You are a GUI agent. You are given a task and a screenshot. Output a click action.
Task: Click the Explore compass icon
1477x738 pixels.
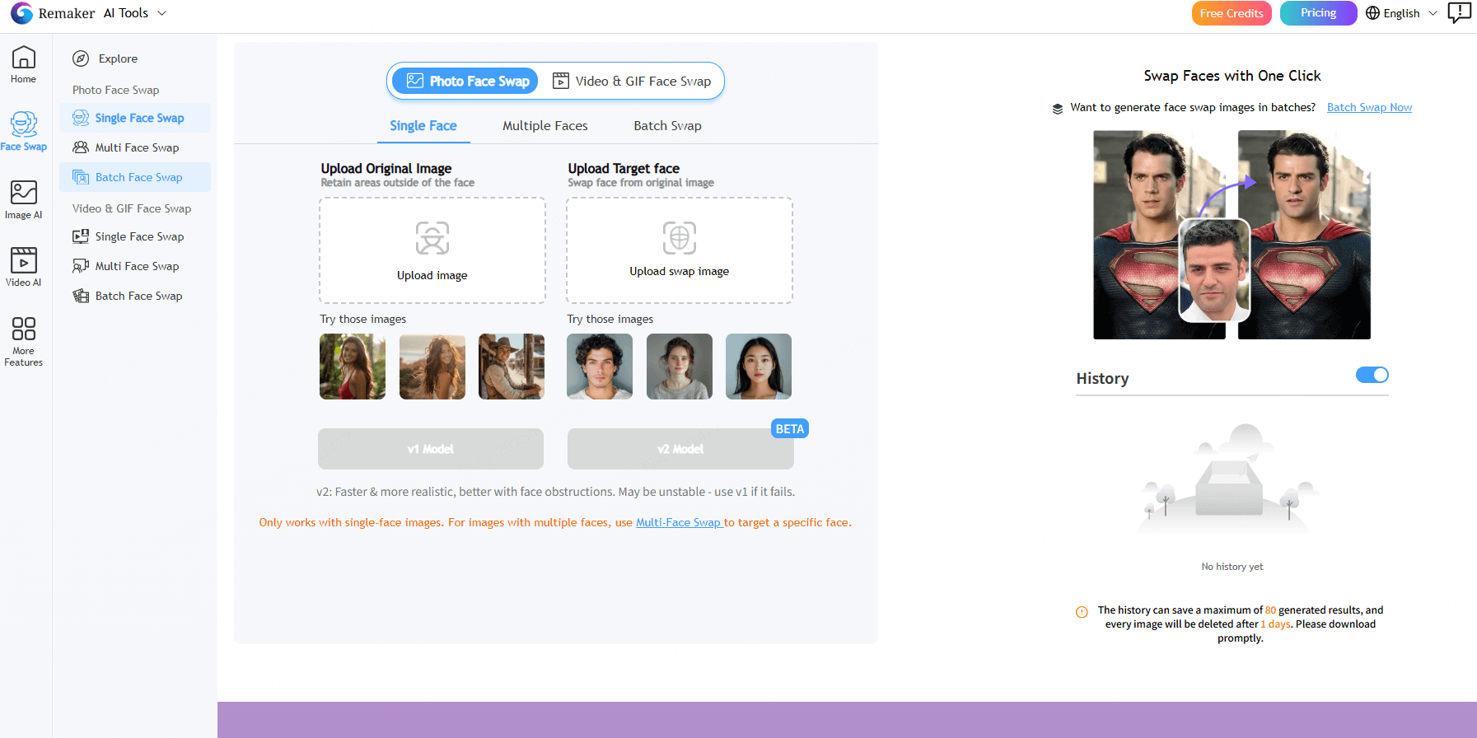coord(81,58)
